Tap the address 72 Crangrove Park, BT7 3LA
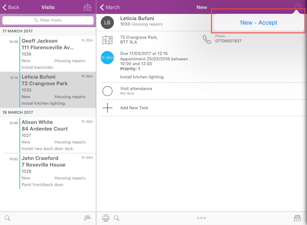Viewport: 307px width, 225px height. coord(139,40)
